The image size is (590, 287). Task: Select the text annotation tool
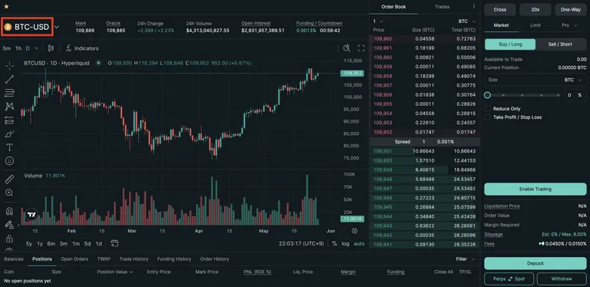click(x=9, y=147)
